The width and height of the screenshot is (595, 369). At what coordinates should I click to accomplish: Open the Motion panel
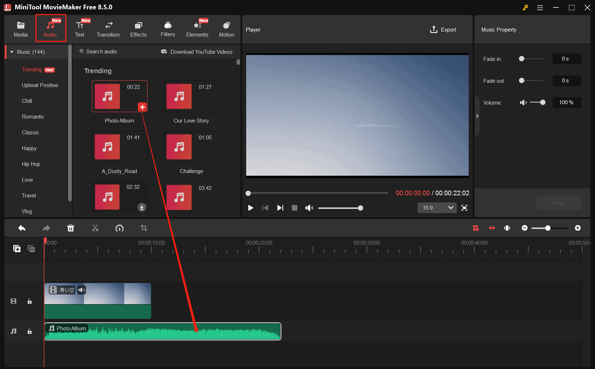coord(226,29)
